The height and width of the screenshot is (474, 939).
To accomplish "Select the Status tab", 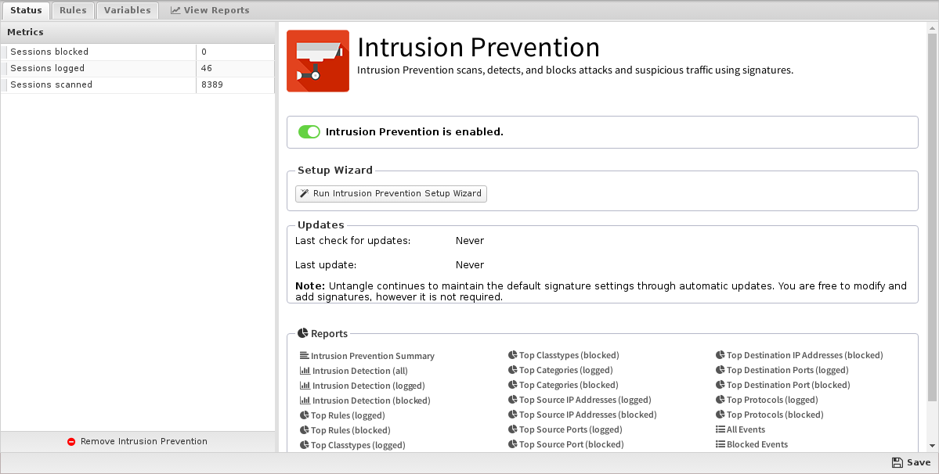I will tap(26, 10).
